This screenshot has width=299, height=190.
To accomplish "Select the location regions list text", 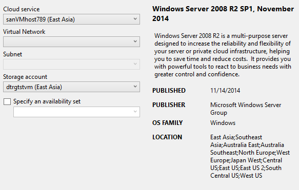I will pos(250,156).
